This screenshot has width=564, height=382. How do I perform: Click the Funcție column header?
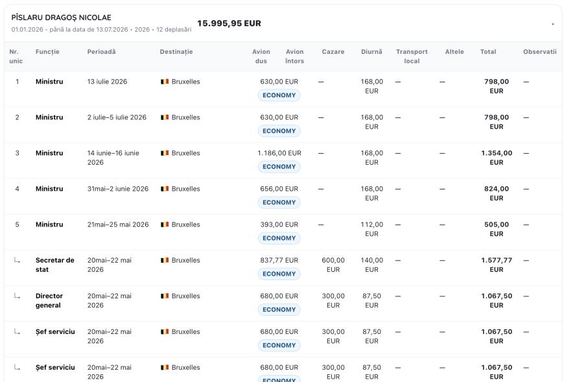coord(47,52)
